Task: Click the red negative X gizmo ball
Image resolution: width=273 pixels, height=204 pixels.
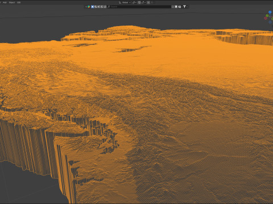Action: (266, 18)
